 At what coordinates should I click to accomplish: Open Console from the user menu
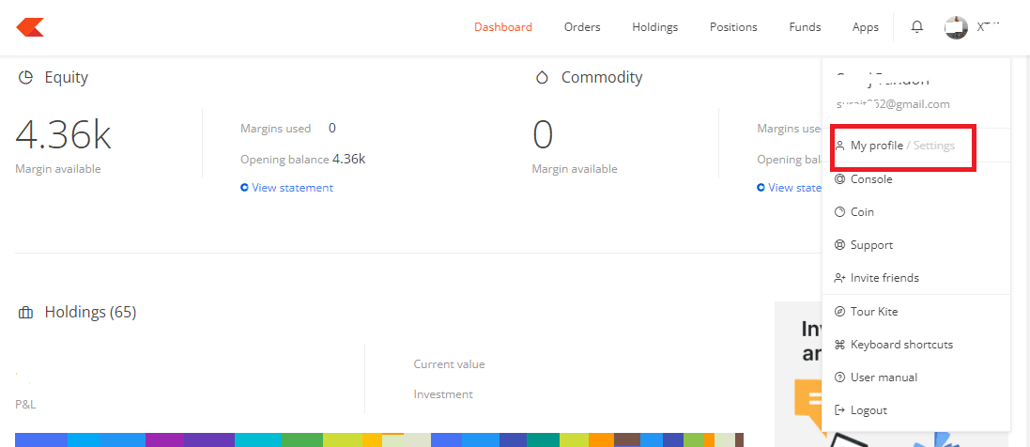[x=870, y=179]
